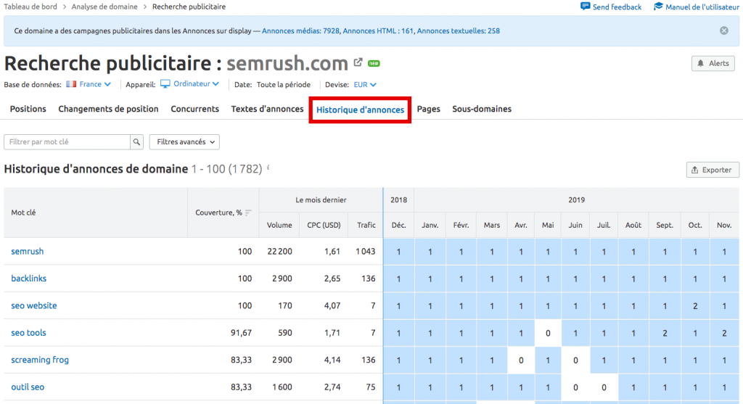Viewport: 743px width, 404px height.
Task: Click seo tools Sept. cell showing 2
Action: pos(665,333)
